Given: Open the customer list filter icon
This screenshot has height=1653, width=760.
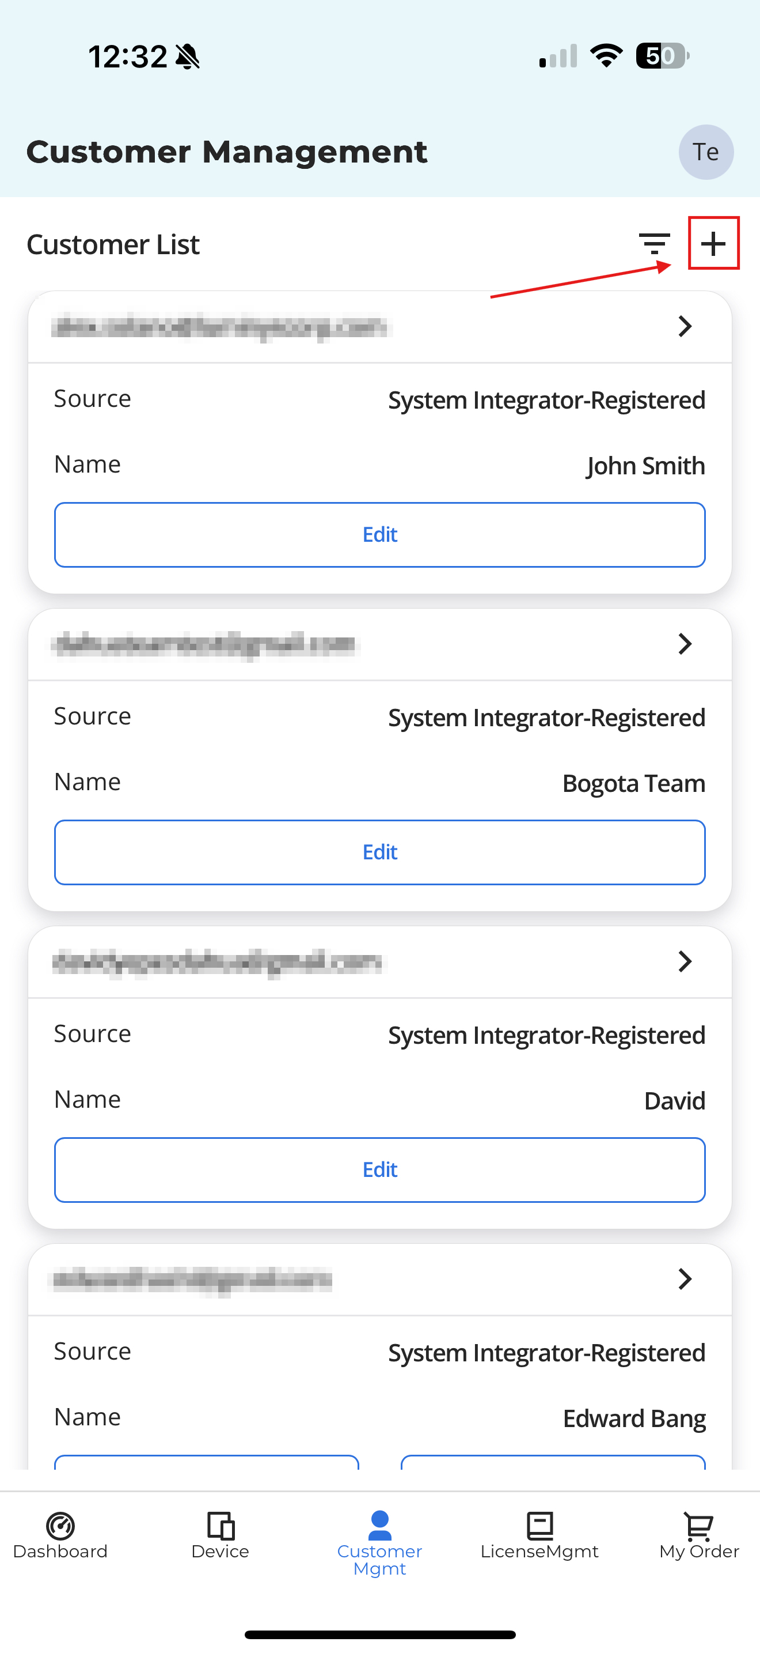Looking at the screenshot, I should (x=653, y=243).
